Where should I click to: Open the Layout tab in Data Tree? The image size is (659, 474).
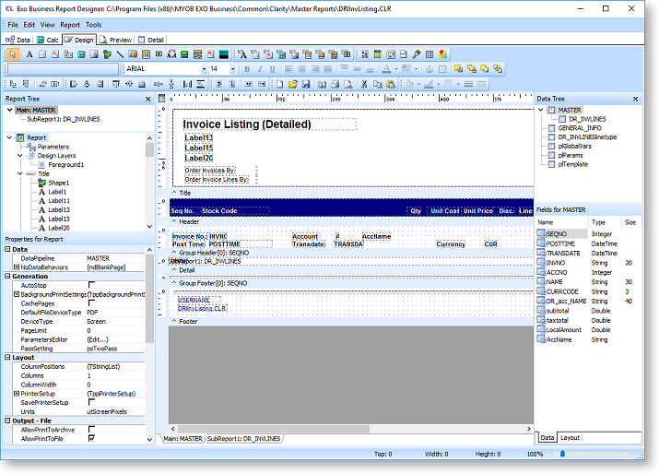(x=570, y=437)
